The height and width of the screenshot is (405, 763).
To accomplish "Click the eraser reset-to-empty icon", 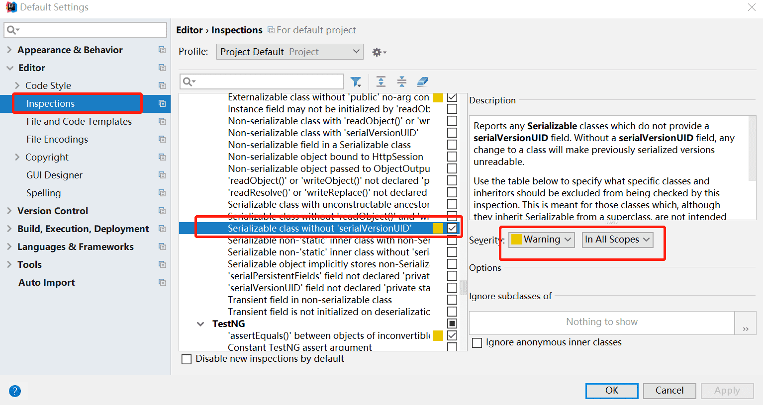I will point(422,81).
